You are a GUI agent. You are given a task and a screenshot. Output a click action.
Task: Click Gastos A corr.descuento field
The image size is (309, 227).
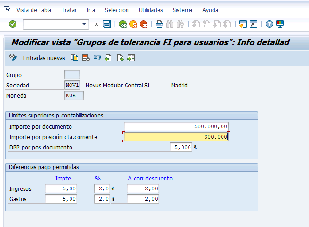pos(143,199)
